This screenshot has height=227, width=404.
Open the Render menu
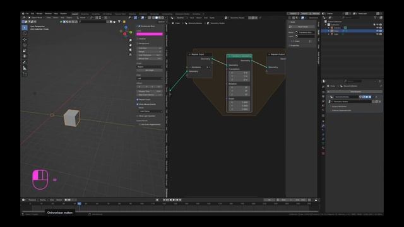pos(39,14)
